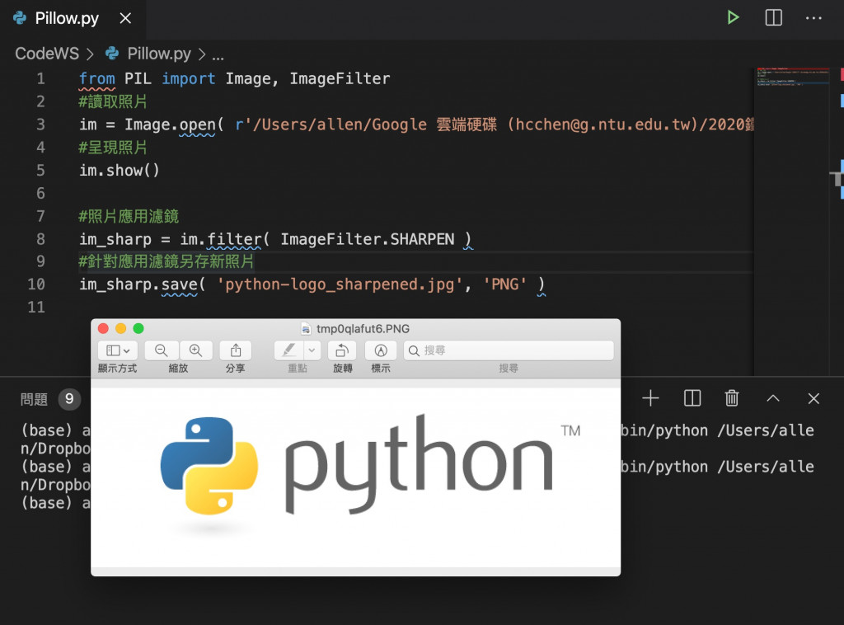This screenshot has height=625, width=844.
Task: Split the editor with split icon
Action: tap(773, 18)
